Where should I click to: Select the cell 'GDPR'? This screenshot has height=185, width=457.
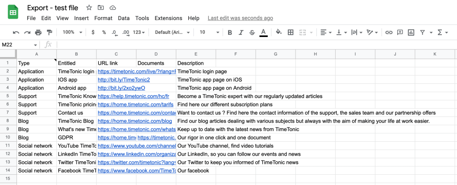click(x=76, y=137)
